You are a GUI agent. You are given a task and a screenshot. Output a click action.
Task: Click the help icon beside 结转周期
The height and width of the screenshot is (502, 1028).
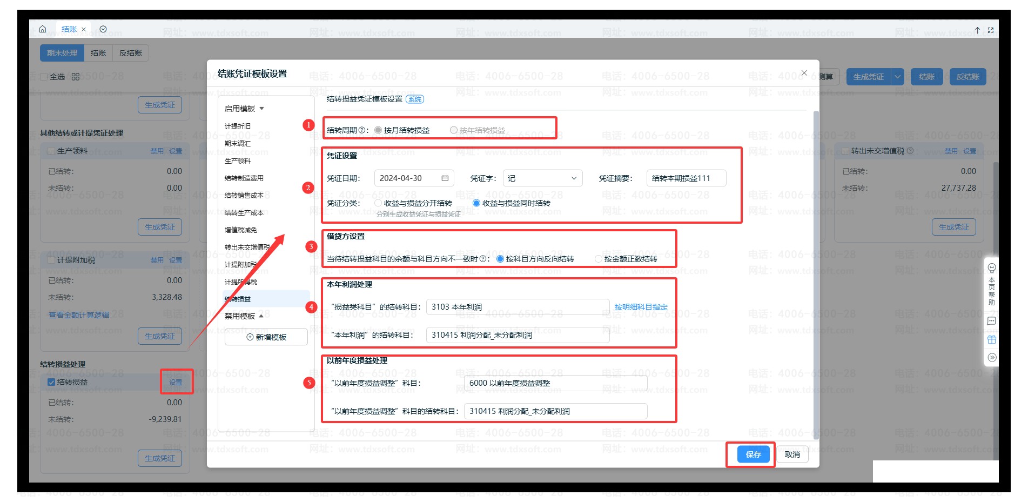[x=362, y=130]
